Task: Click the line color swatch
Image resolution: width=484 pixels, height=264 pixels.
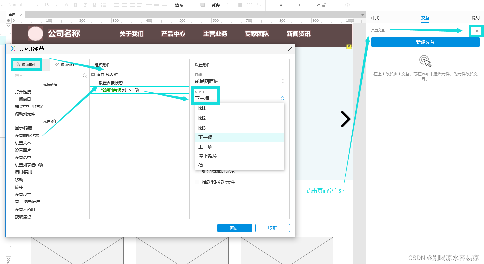Action: [x=240, y=5]
